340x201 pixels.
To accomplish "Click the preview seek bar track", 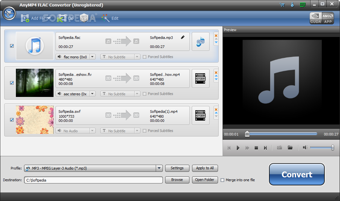I will tap(281, 134).
